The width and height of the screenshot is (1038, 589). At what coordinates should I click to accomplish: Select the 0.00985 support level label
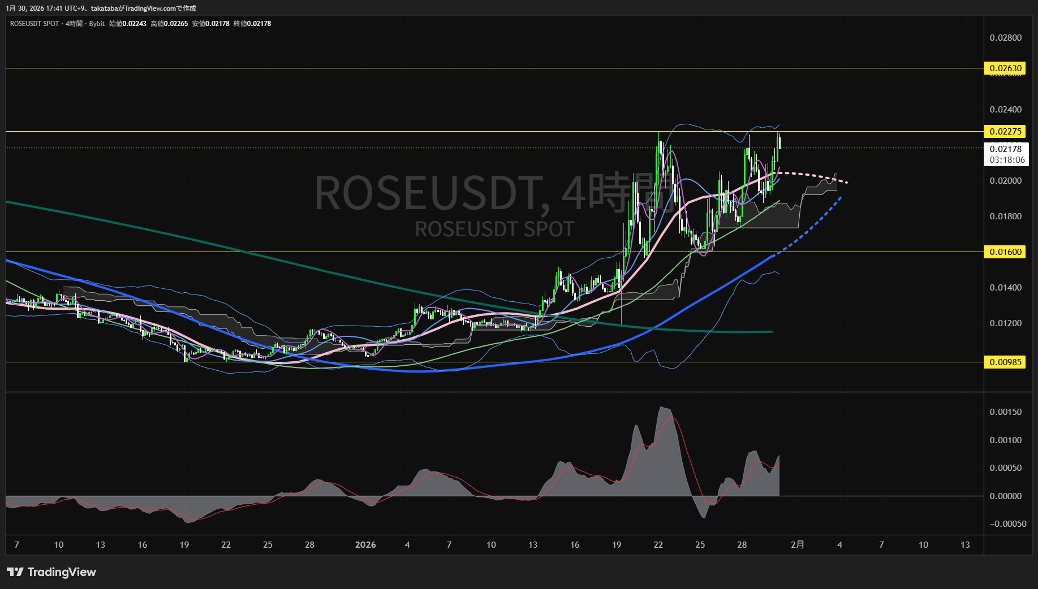[1005, 362]
